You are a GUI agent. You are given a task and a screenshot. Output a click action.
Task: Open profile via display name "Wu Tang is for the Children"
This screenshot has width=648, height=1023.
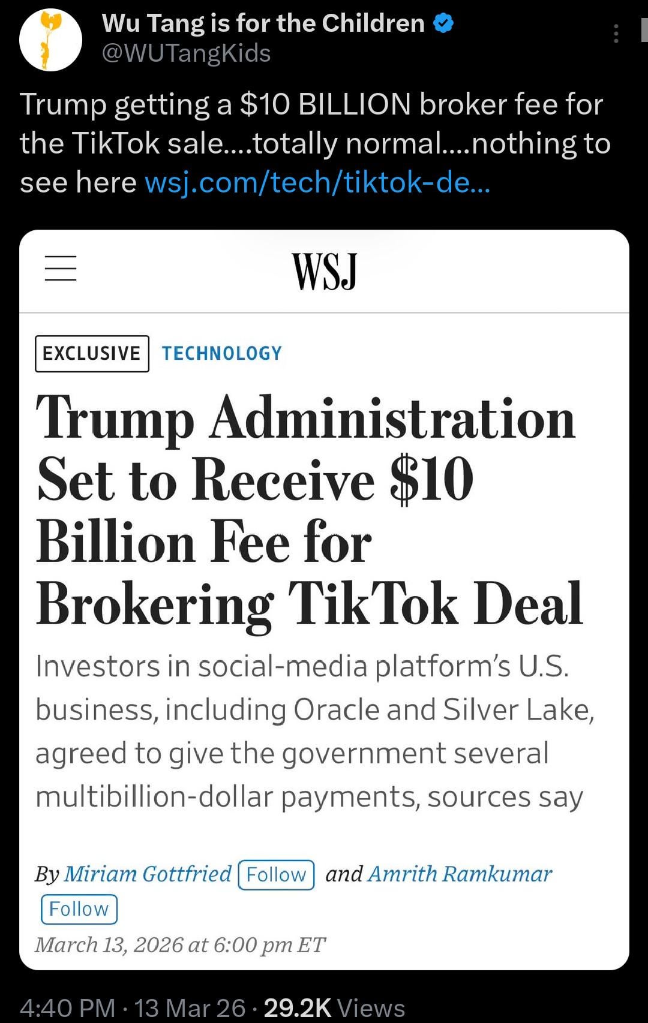[263, 23]
